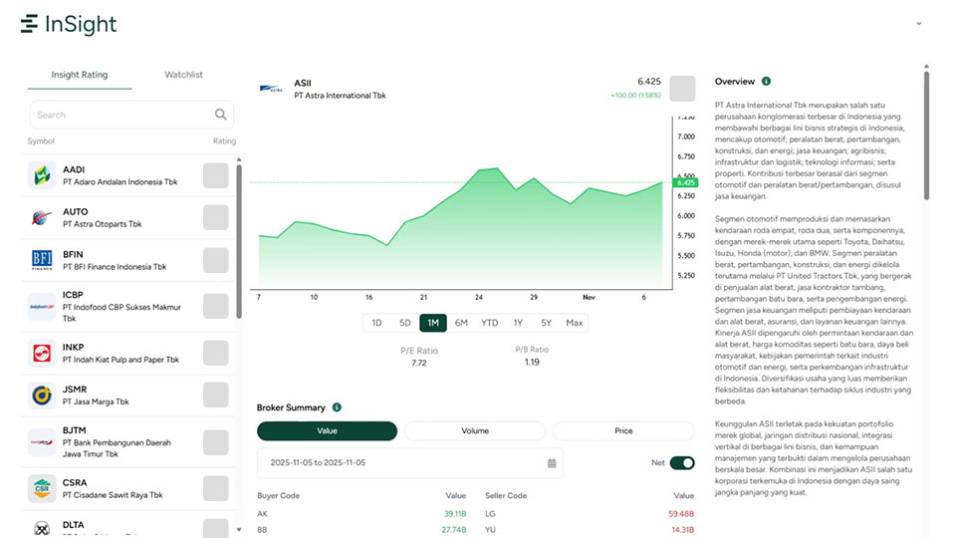Click the BFI Finance logo icon

42,261
